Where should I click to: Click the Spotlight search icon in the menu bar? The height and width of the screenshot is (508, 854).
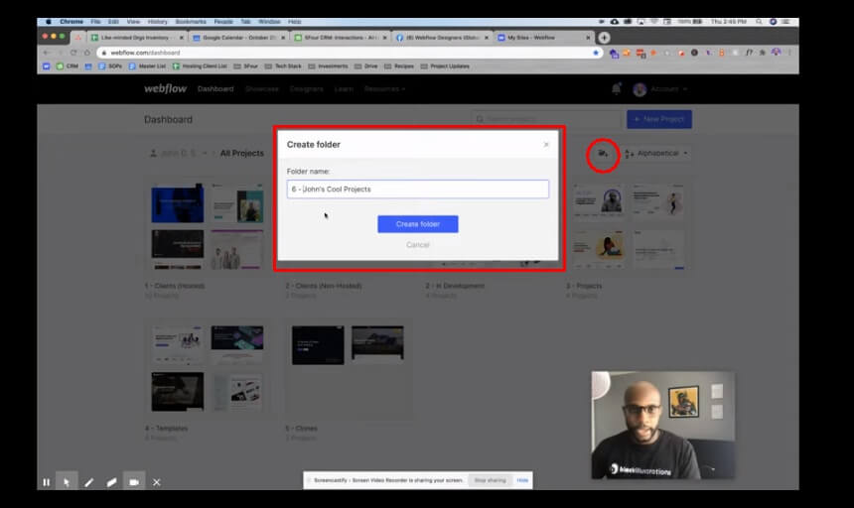click(759, 22)
